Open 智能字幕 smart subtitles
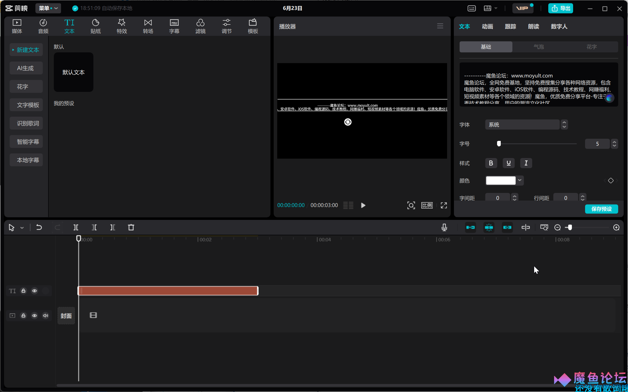Image resolution: width=628 pixels, height=392 pixels. [x=26, y=142]
